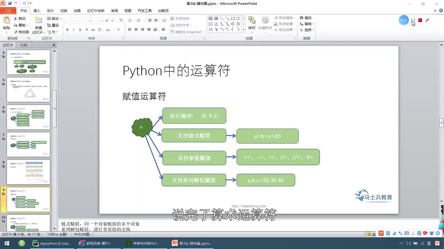This screenshot has height=249, width=444.
Task: Click the Clear Formatting icon
Action: [x=121, y=21]
